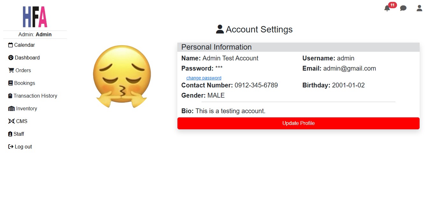Click the red notification count badge
The height and width of the screenshot is (206, 434).
click(392, 5)
